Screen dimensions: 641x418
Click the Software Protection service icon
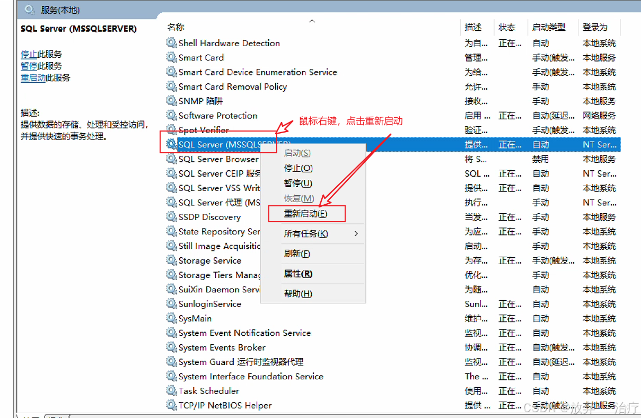(x=171, y=115)
